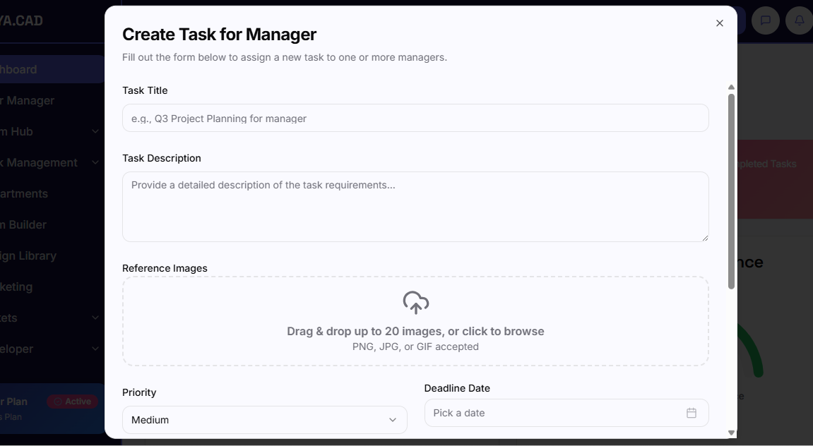
Task: Click the cloud upload icon
Action: [x=415, y=303]
